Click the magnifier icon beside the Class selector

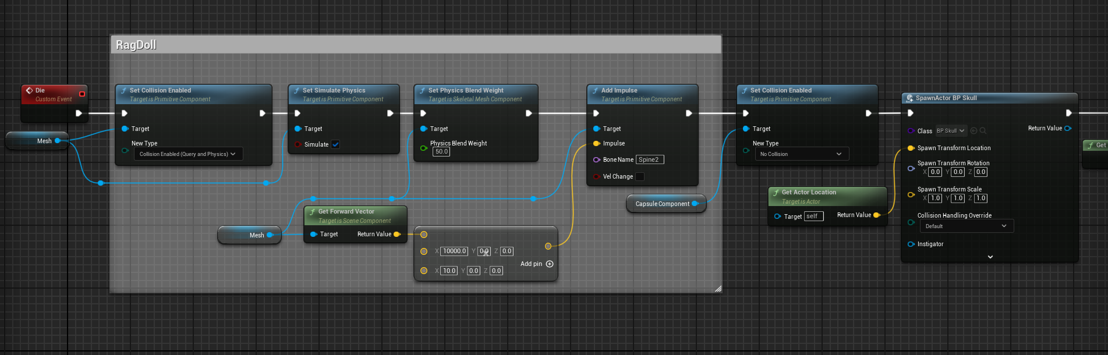(x=983, y=131)
